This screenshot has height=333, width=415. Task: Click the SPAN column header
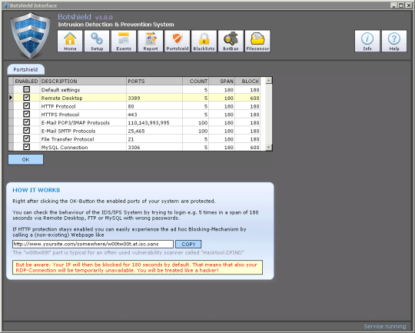[x=222, y=81]
